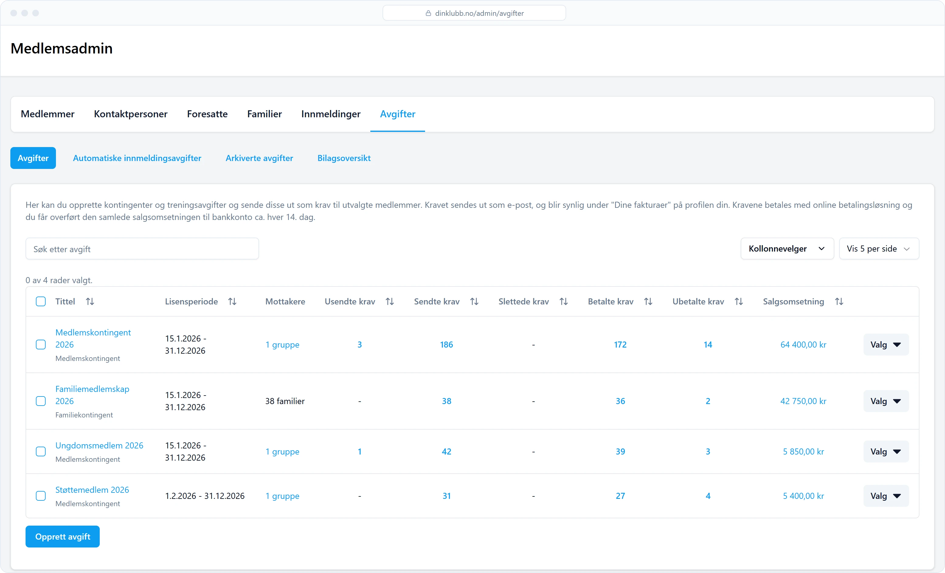The image size is (945, 573).
Task: Tick the select-all checkbox in table header
Action: pyautogui.click(x=41, y=302)
